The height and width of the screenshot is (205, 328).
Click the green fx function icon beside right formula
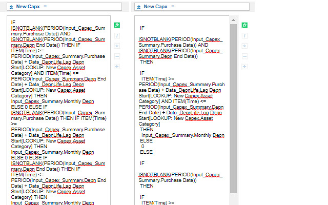tap(244, 25)
